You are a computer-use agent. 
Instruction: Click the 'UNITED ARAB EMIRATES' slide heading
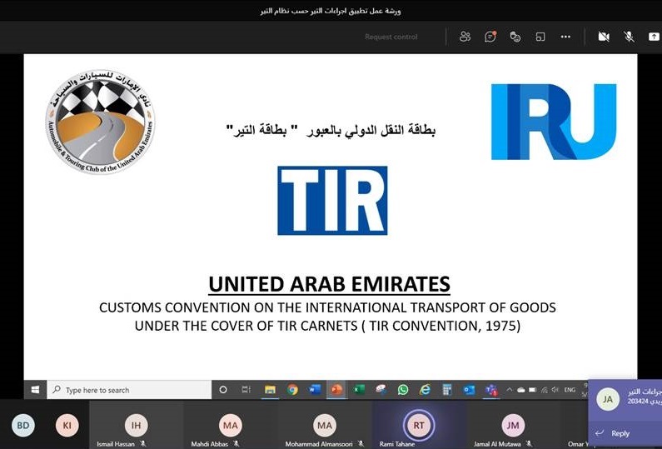tap(329, 284)
